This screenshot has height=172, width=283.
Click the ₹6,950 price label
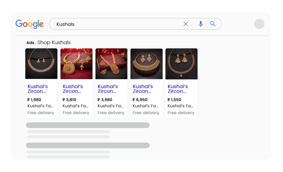[140, 100]
